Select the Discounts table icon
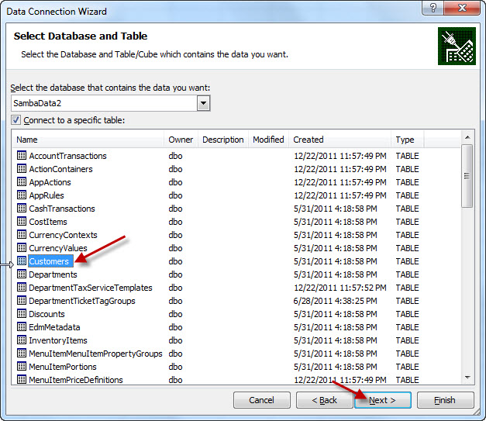 pos(22,314)
